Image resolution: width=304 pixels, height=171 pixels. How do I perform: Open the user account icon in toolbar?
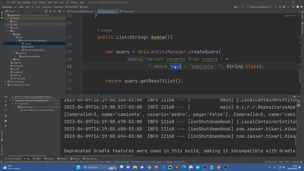pyautogui.click(x=236, y=7)
